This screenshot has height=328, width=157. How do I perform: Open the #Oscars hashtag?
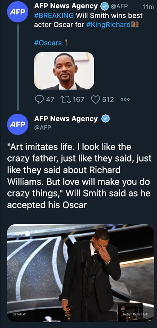[48, 43]
